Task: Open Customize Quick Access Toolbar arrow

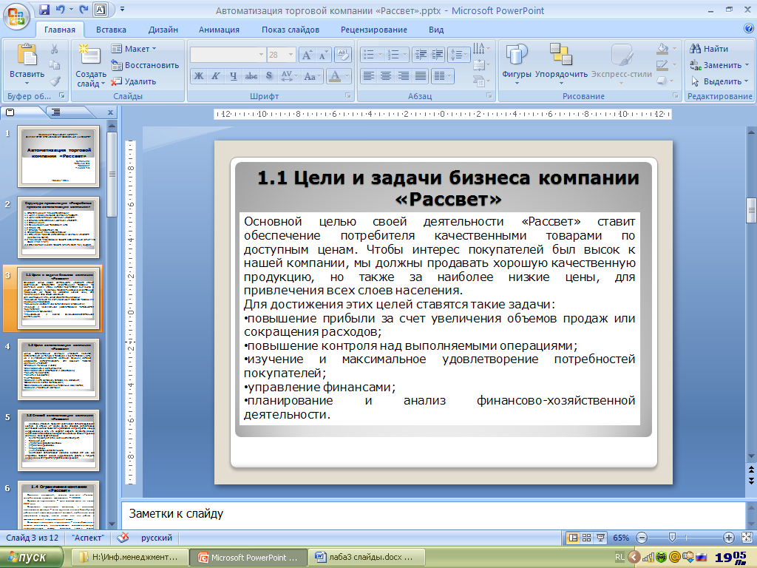Action: pos(122,9)
